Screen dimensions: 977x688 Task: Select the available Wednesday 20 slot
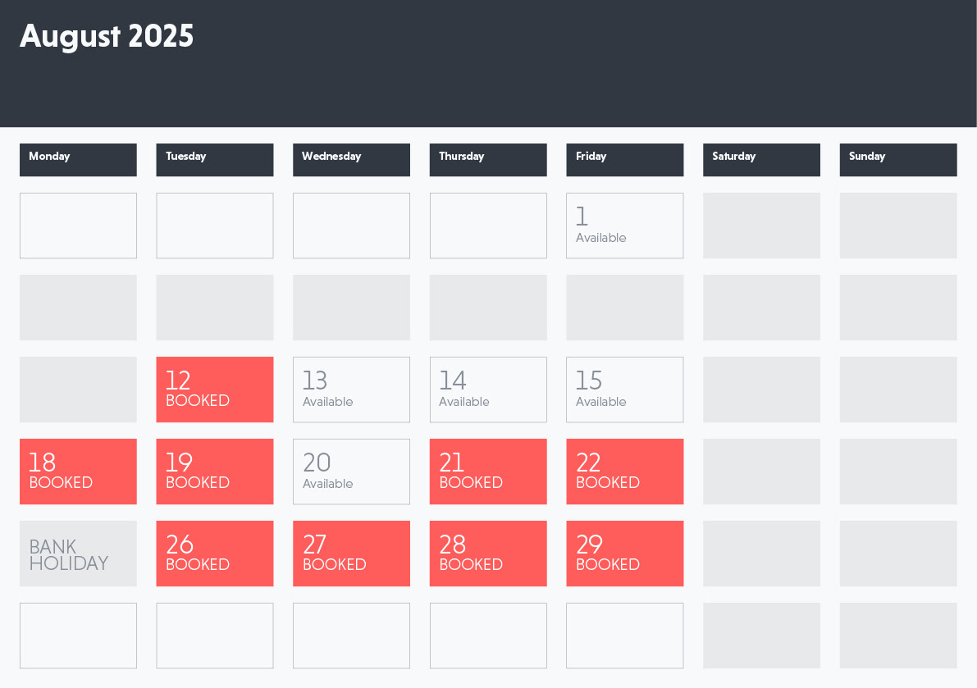351,472
